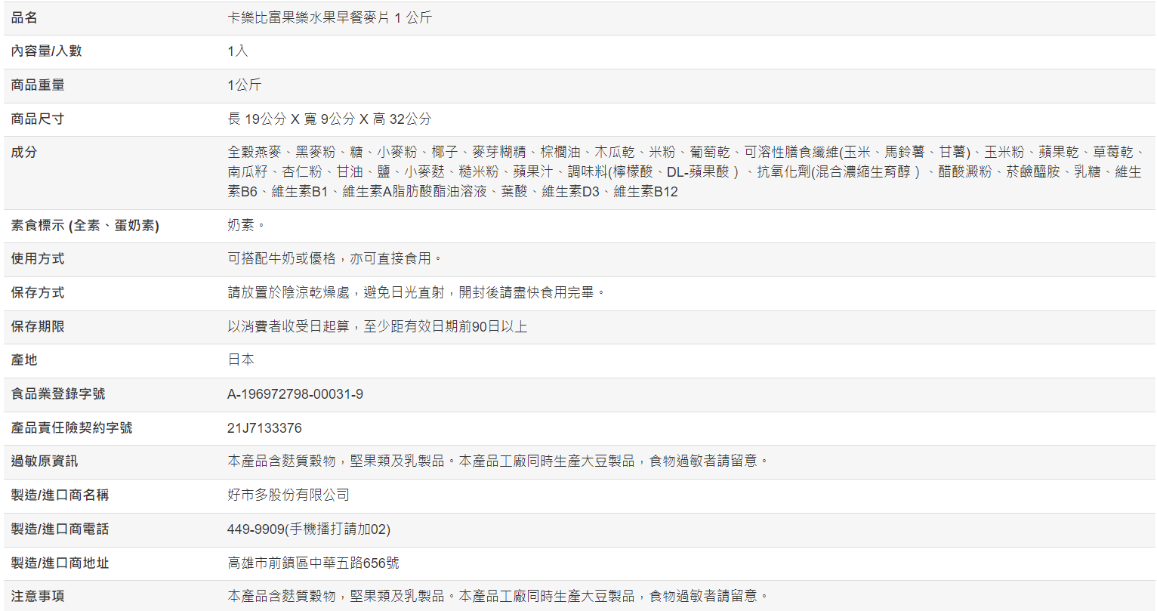Click the importer address 高雄市前鎮區中華五路656號
The height and width of the screenshot is (611, 1157).
[313, 563]
